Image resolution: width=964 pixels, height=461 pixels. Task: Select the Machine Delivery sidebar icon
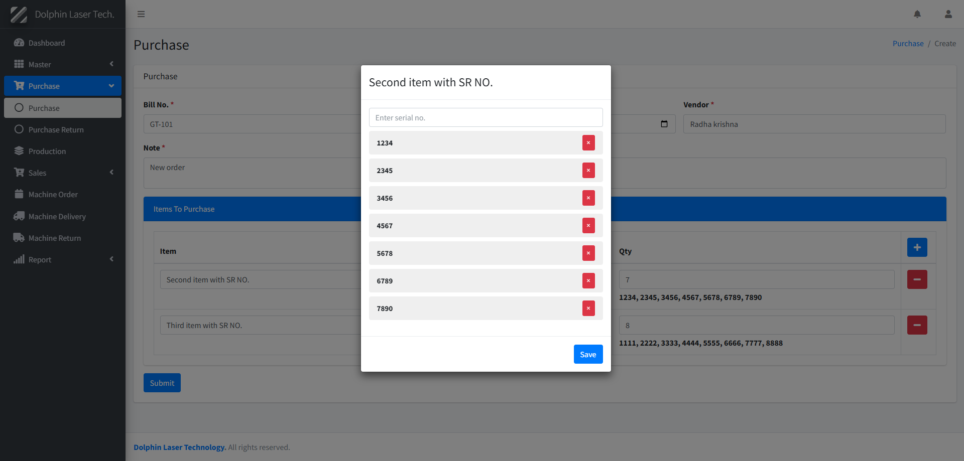[x=19, y=216]
